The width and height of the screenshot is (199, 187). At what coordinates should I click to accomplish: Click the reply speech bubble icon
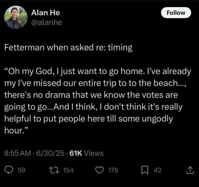[9, 170]
